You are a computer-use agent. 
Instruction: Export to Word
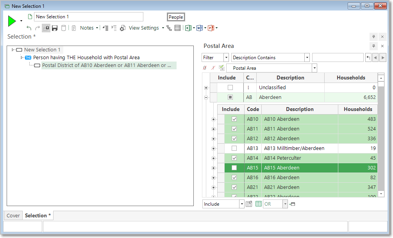coord(200,28)
